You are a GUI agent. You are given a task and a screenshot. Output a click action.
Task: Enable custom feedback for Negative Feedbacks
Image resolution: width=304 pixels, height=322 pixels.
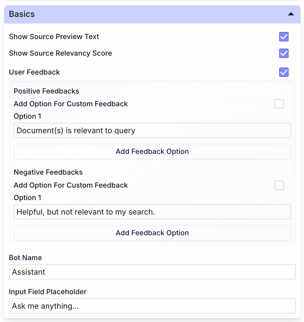click(x=279, y=185)
